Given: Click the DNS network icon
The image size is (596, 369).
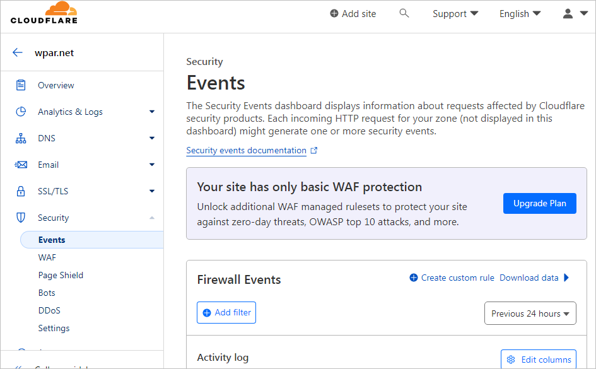Looking at the screenshot, I should pos(21,138).
